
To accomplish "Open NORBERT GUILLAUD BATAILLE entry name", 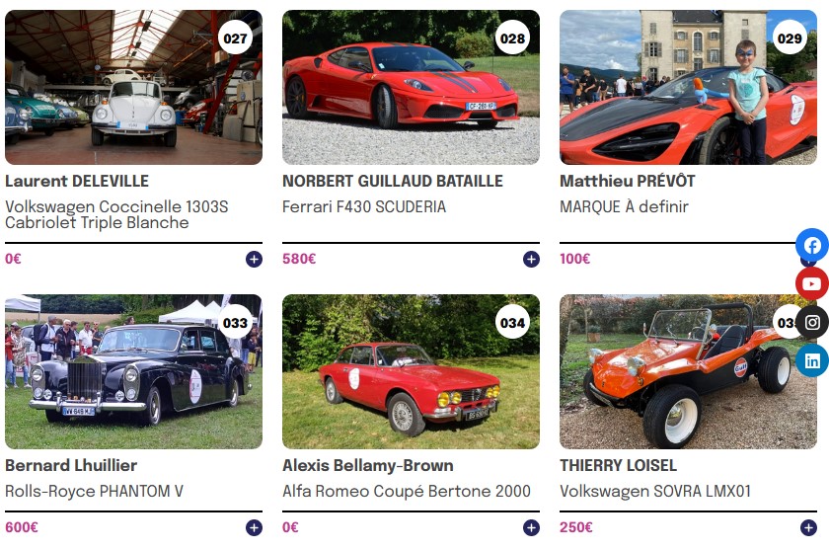I will coord(393,181).
